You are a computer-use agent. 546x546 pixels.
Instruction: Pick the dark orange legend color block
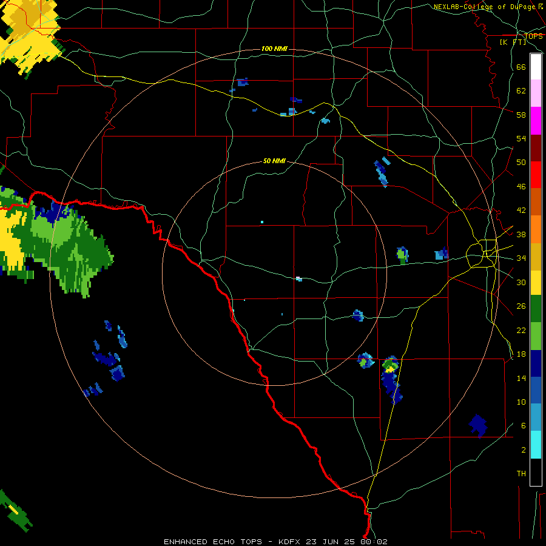click(x=536, y=202)
